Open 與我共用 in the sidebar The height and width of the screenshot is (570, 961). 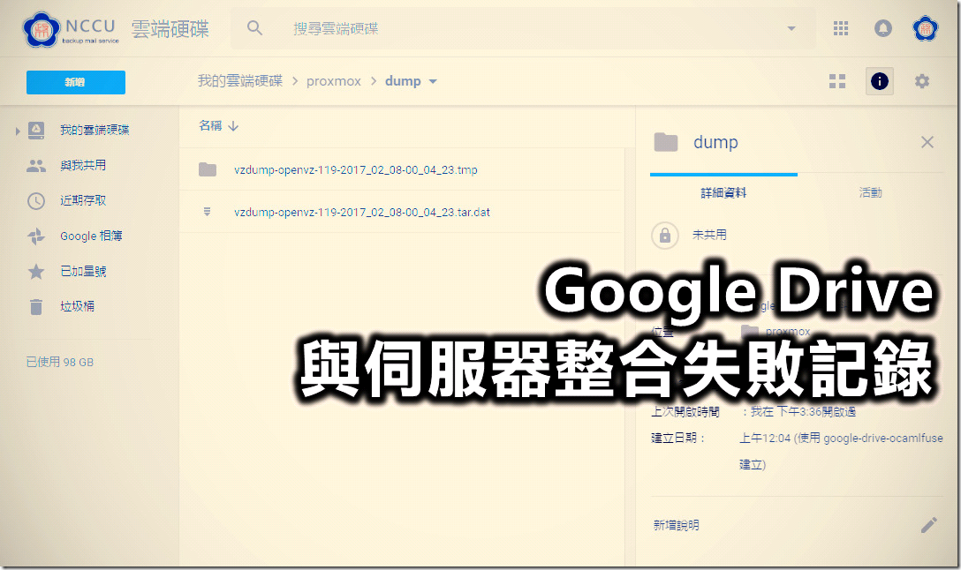click(x=83, y=165)
